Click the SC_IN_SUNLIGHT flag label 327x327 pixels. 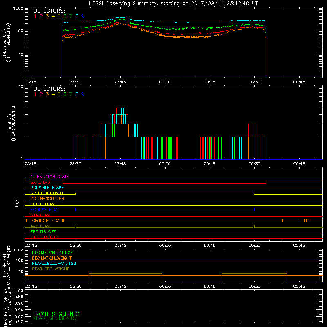(x=47, y=193)
